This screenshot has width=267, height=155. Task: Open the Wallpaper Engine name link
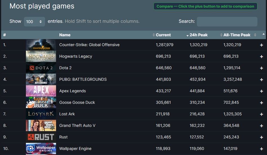[x=75, y=149]
